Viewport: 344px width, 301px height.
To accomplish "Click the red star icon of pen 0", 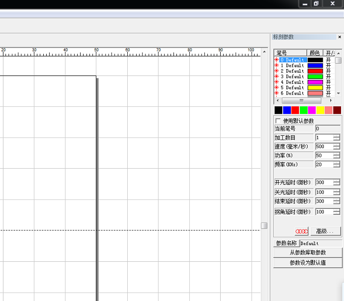I will pyautogui.click(x=276, y=60).
